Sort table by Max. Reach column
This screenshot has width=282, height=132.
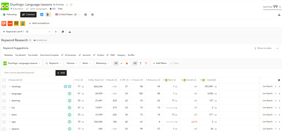pyautogui.click(x=96, y=80)
